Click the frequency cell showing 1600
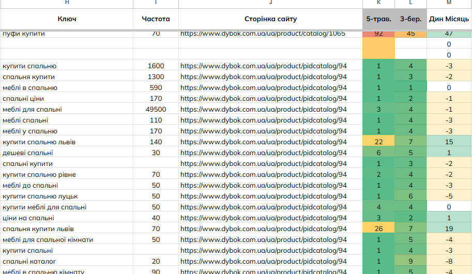 click(x=156, y=66)
